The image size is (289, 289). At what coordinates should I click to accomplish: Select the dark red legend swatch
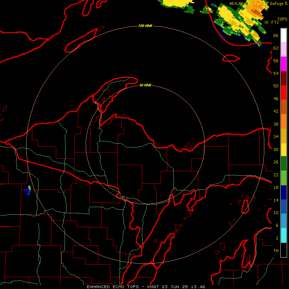coord(284,78)
